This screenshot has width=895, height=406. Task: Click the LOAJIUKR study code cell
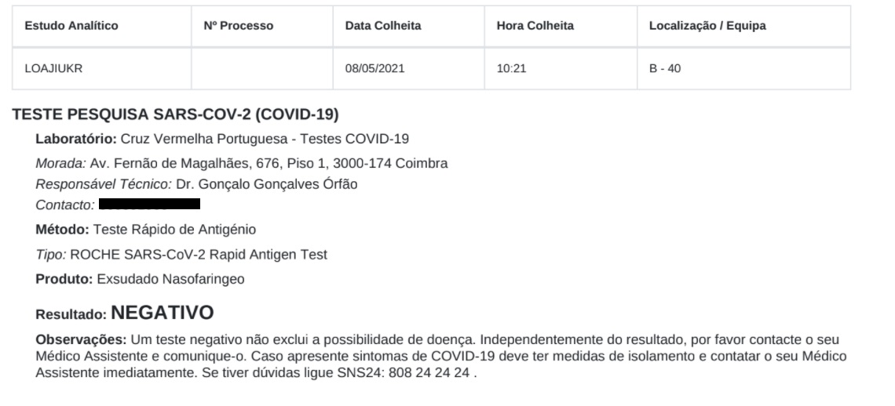101,68
